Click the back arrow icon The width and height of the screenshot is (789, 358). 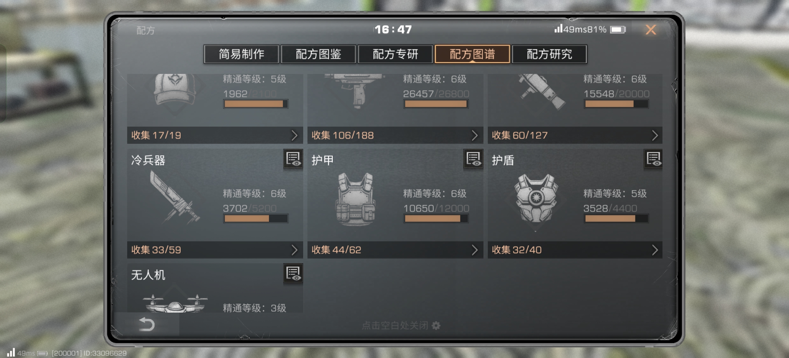tap(147, 324)
